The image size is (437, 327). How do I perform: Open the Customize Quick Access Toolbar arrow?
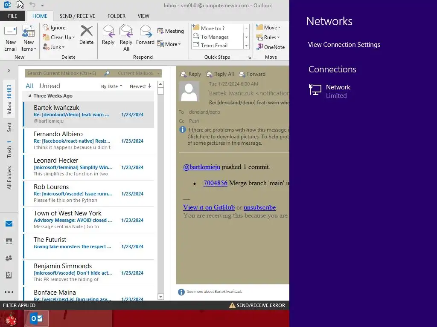(x=42, y=5)
